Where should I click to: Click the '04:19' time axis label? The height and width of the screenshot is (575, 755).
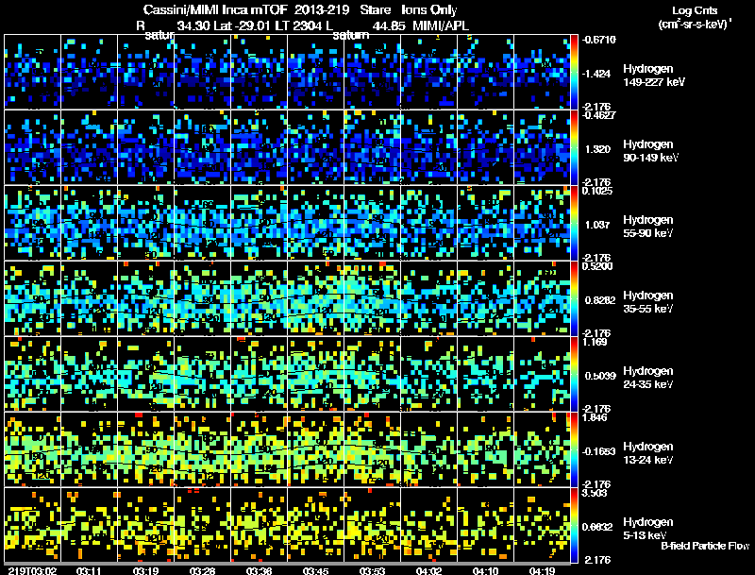point(542,570)
